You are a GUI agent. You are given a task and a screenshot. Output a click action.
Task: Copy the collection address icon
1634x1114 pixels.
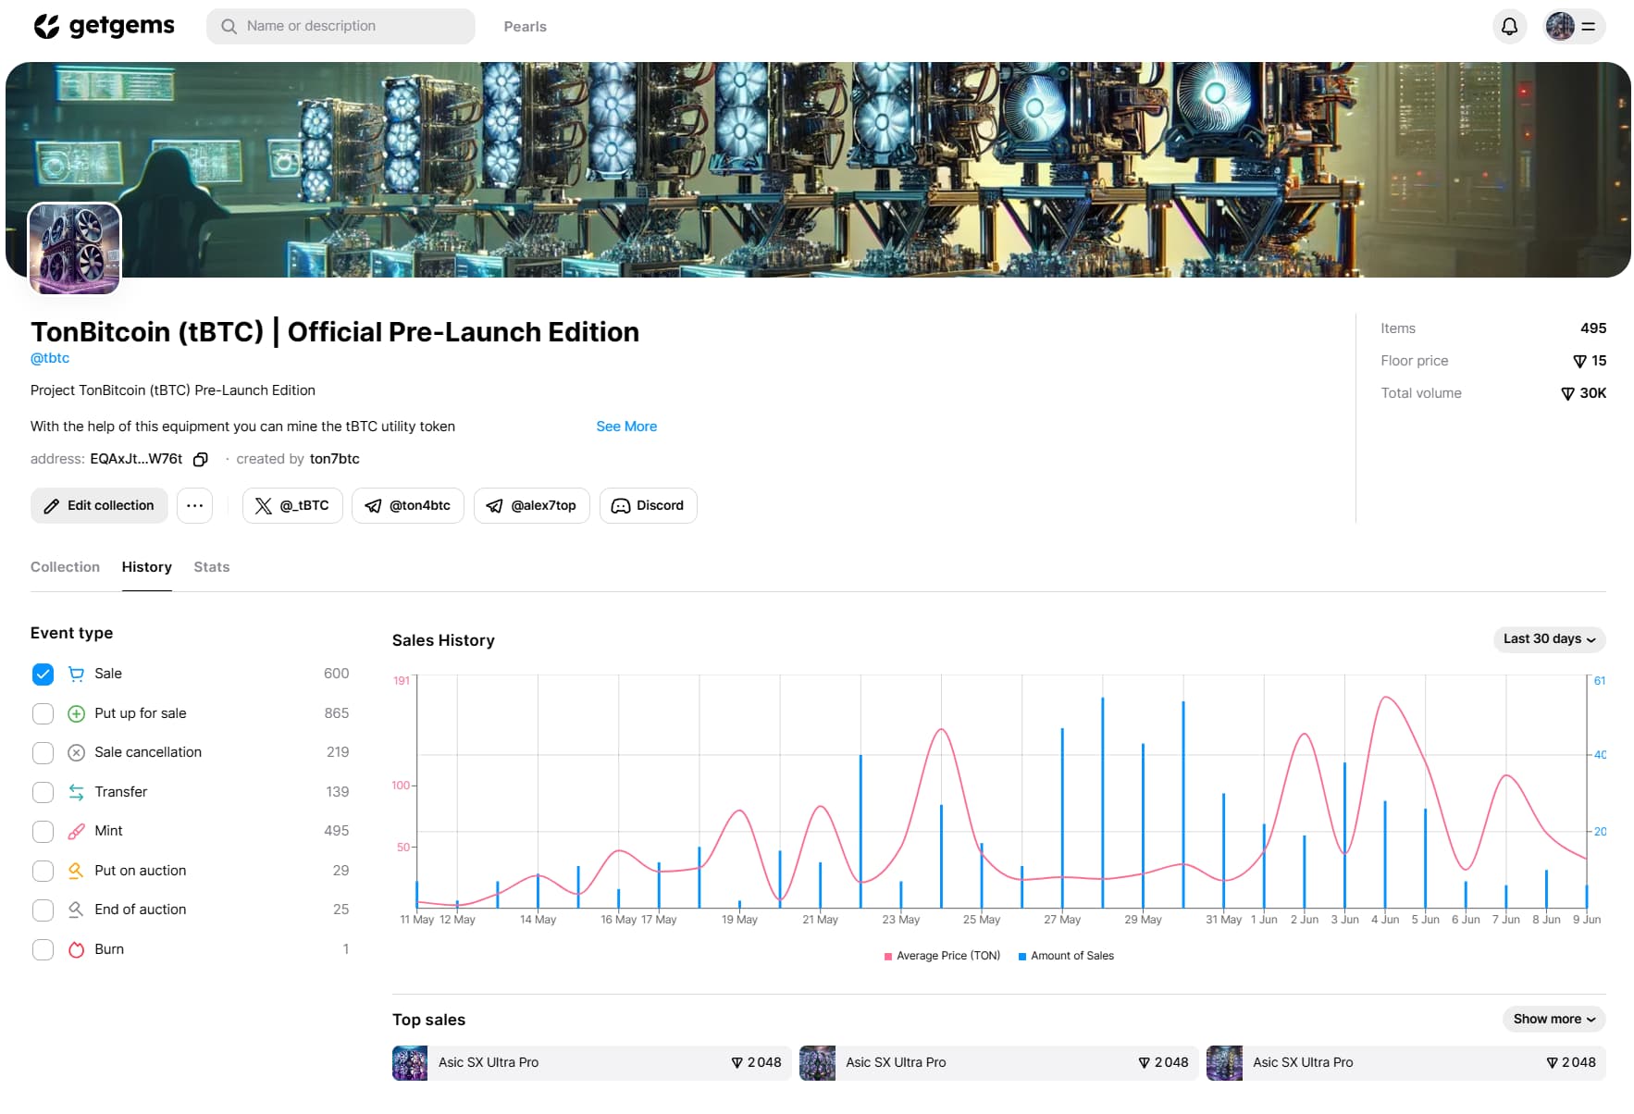[x=201, y=459]
